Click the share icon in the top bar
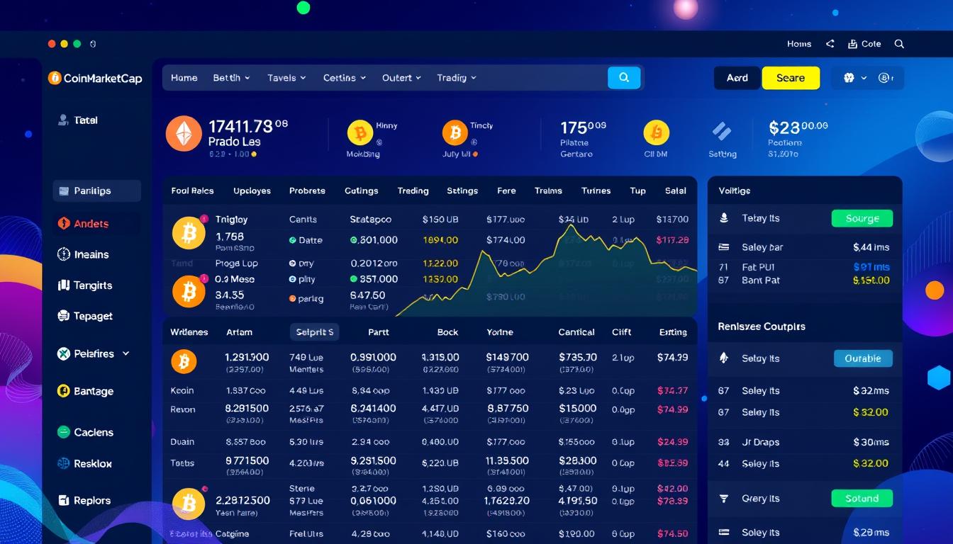The width and height of the screenshot is (953, 544). 830,44
